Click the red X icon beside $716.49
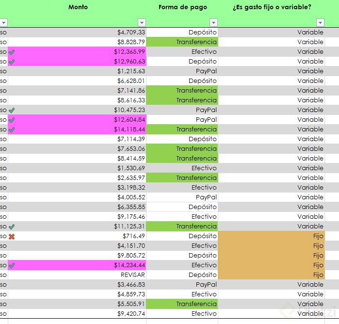The height and width of the screenshot is (324, 339). pyautogui.click(x=12, y=236)
